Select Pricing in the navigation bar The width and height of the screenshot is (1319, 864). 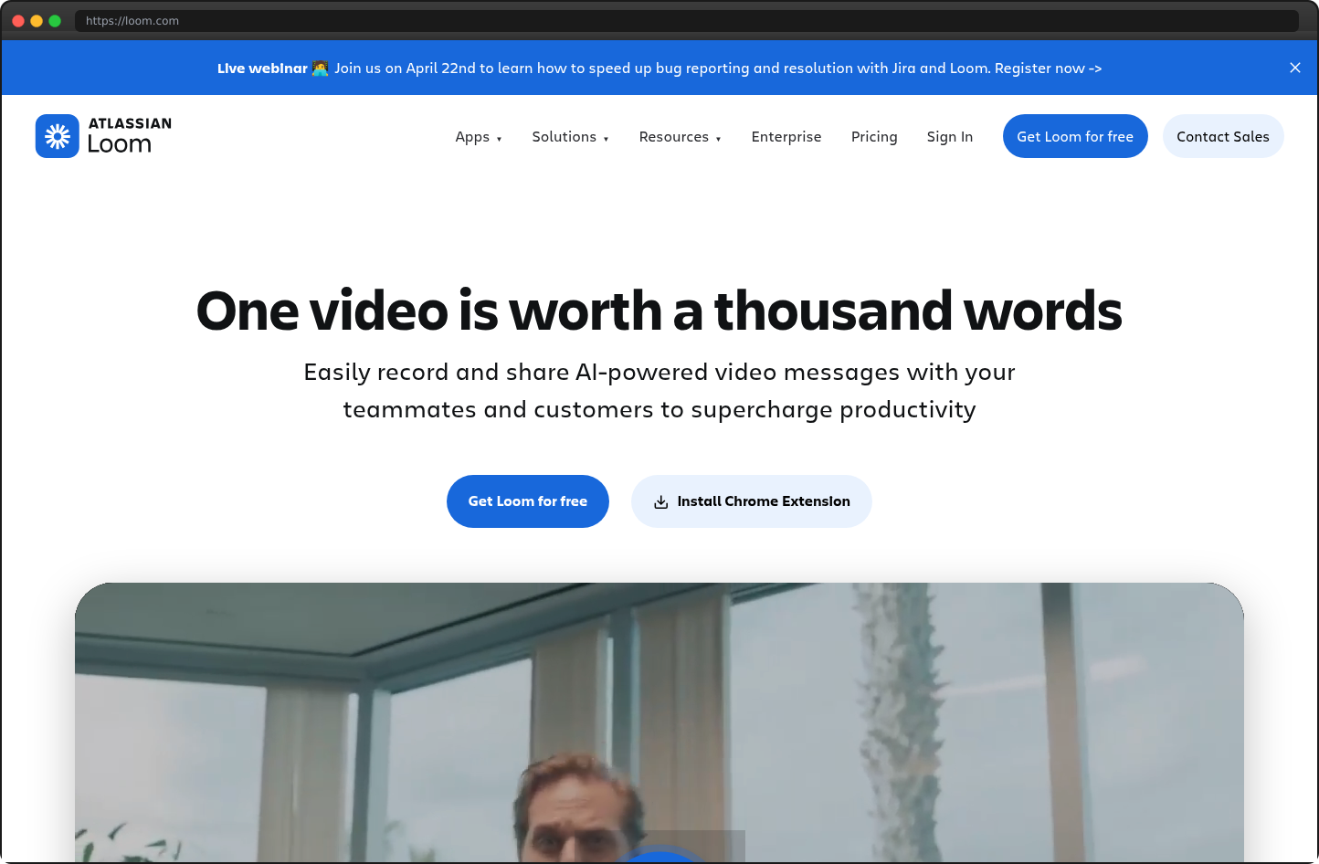point(874,136)
